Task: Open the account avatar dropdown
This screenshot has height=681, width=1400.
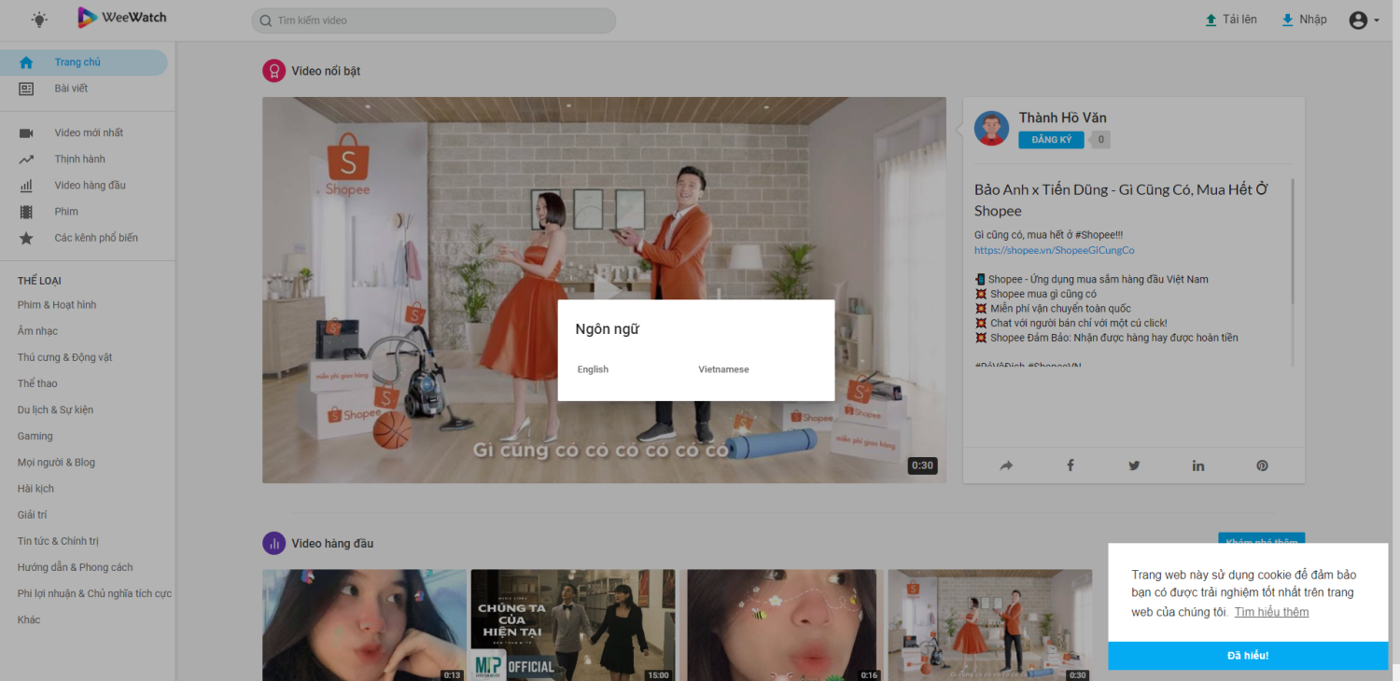Action: (x=1361, y=19)
